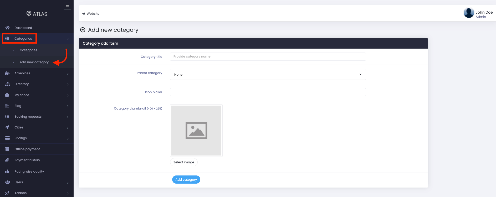Collapse the Categories menu chevron
This screenshot has height=197, width=496.
click(x=68, y=39)
